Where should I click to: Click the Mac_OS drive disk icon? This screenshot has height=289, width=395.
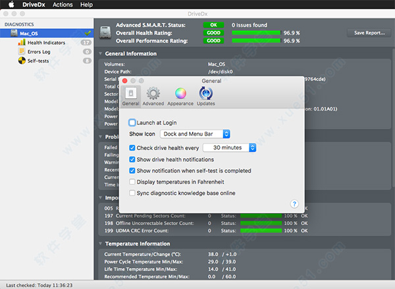[14, 33]
